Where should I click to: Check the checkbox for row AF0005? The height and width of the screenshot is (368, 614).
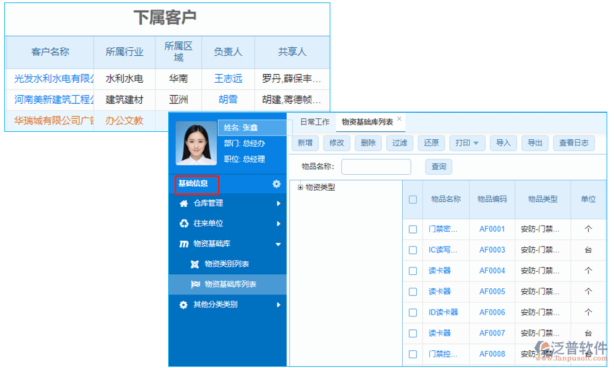coord(413,291)
